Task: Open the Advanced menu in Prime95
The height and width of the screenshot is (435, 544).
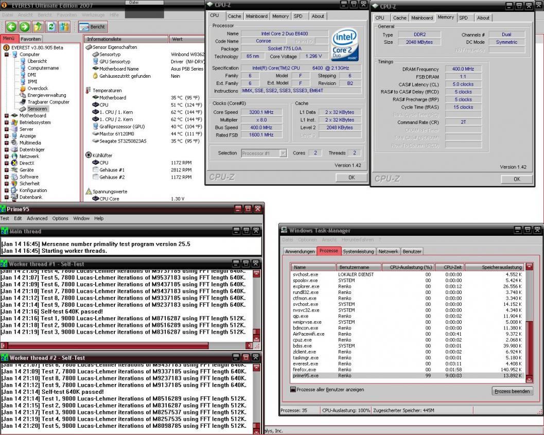Action: pyautogui.click(x=37, y=219)
